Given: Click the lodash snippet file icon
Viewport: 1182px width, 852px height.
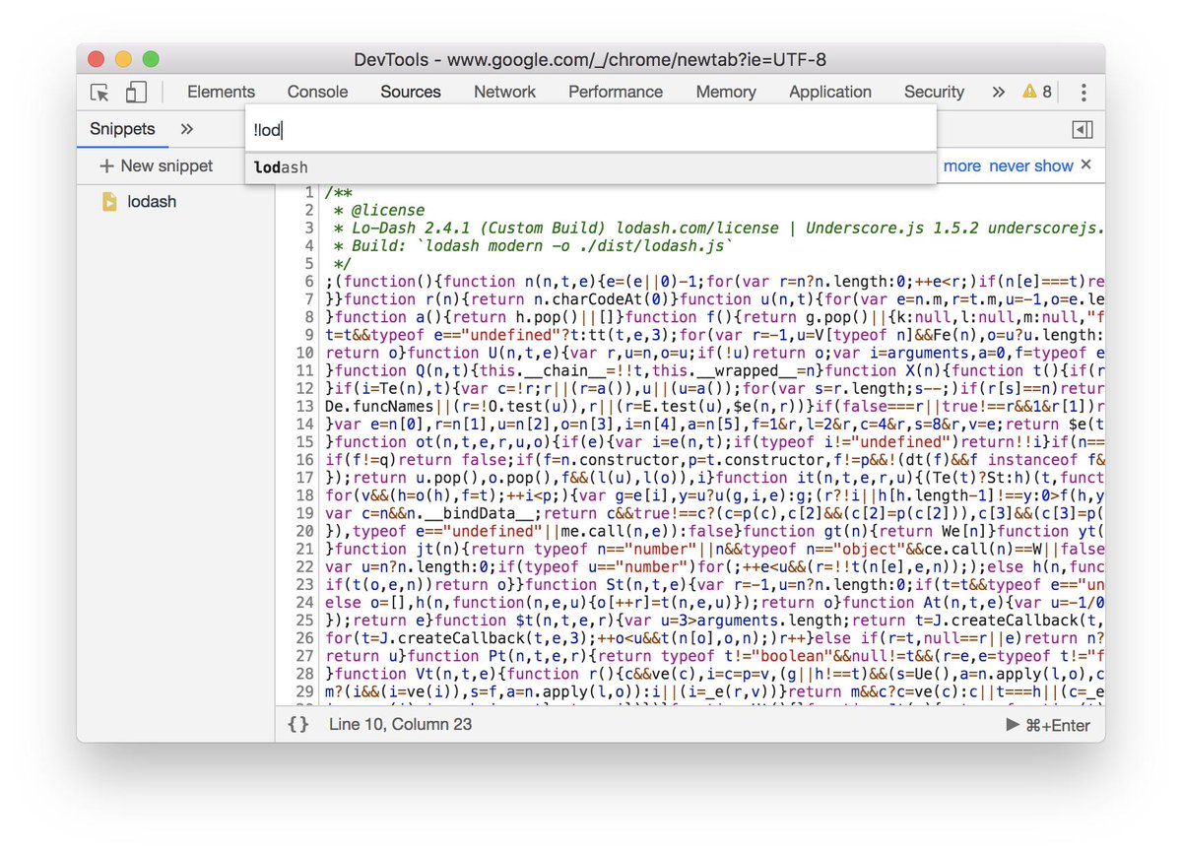Looking at the screenshot, I should [x=109, y=202].
